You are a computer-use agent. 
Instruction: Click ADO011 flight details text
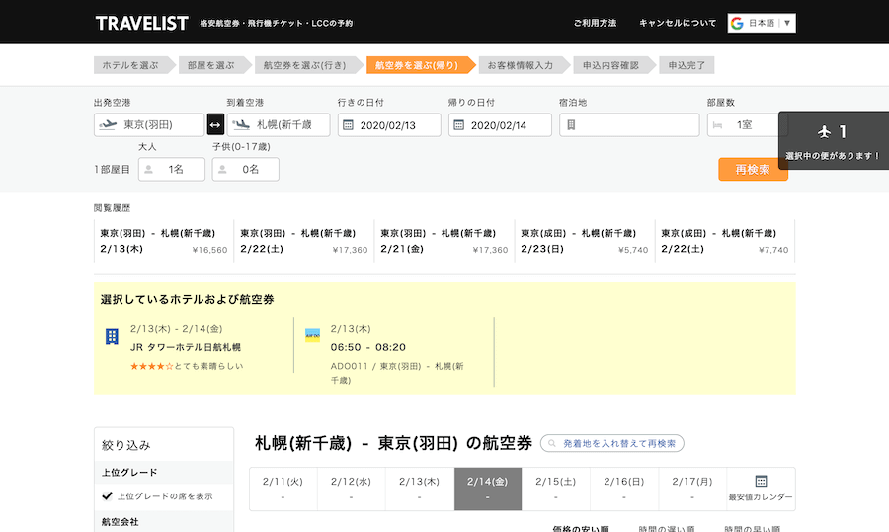[397, 373]
